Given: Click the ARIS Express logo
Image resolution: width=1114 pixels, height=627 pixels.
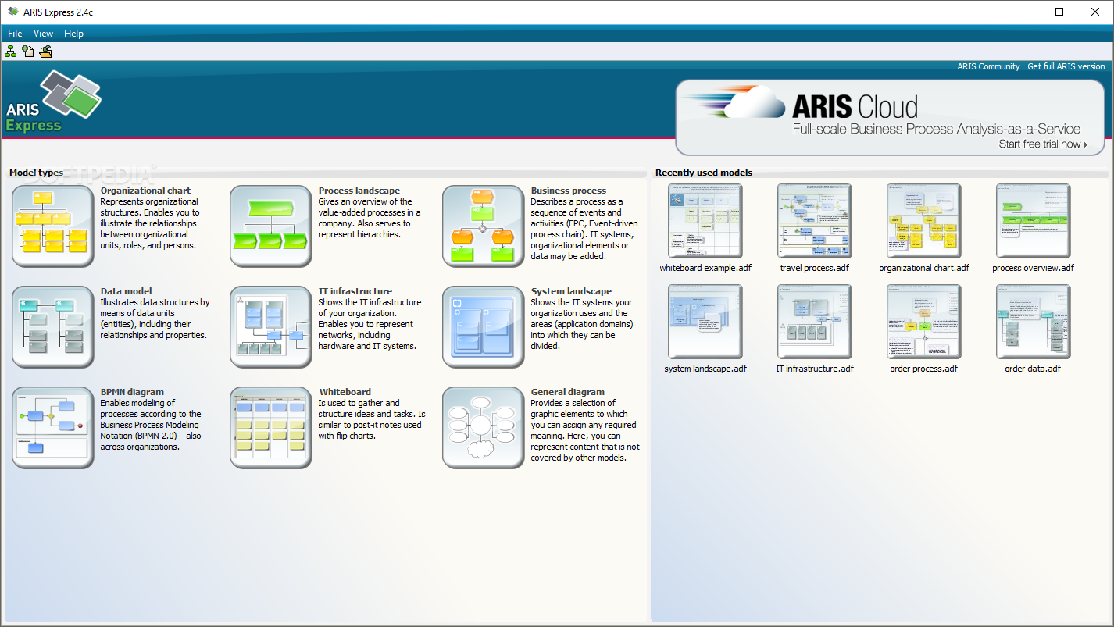Looking at the screenshot, I should point(53,101).
